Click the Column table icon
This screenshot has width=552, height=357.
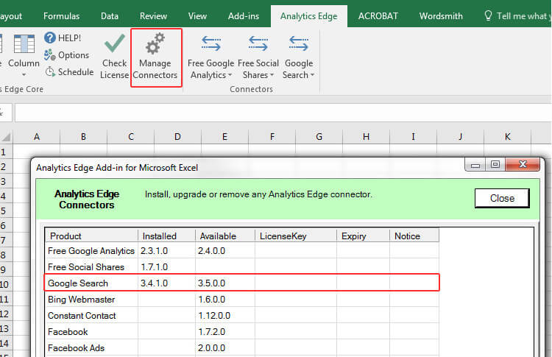[x=24, y=45]
